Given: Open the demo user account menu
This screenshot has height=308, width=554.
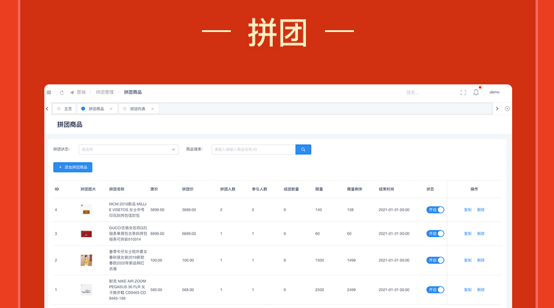Looking at the screenshot, I should point(494,92).
